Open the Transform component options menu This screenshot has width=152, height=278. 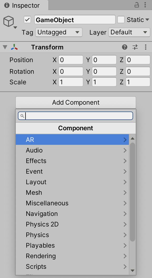(145, 47)
